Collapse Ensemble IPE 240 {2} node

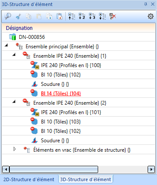14,101
